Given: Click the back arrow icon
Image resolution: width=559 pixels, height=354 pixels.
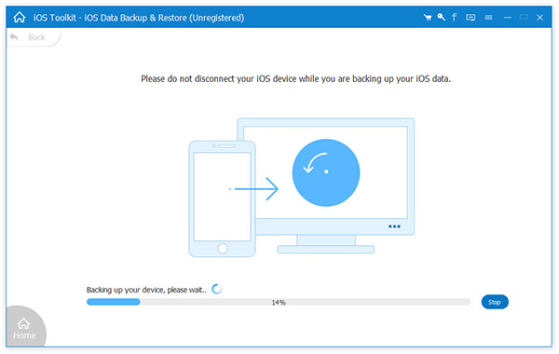Looking at the screenshot, I should pos(14,36).
